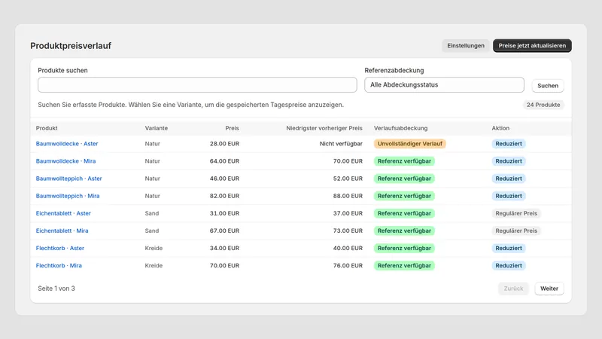Click the 52.00 EUR previous price
The height and width of the screenshot is (339, 602).
click(x=348, y=179)
